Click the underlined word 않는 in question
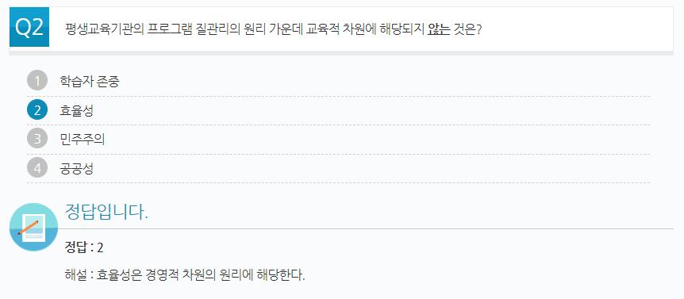684x299 pixels. tap(439, 29)
